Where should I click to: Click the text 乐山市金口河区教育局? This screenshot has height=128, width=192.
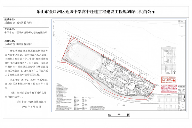tap(18, 23)
